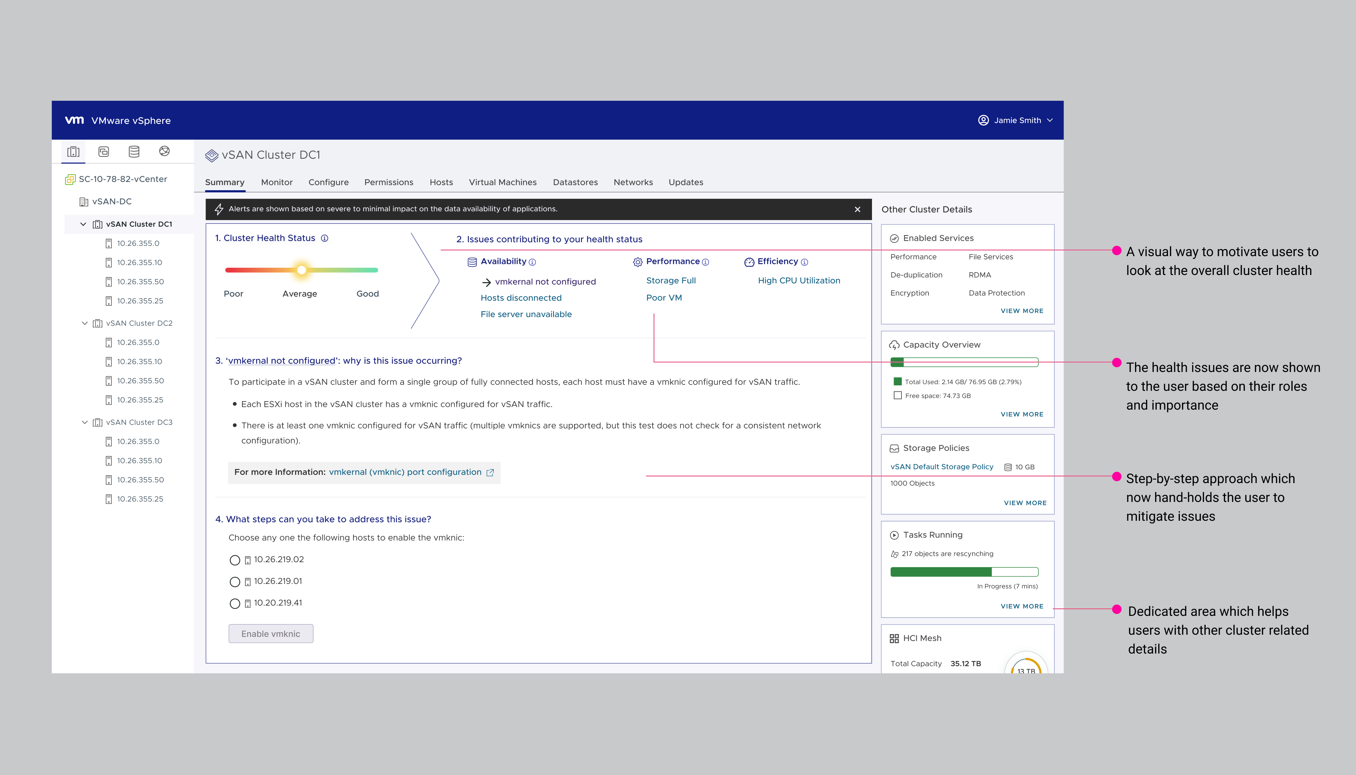Screen dimensions: 1356x775
Task: Open the Storage Full performance issue
Action: click(670, 281)
